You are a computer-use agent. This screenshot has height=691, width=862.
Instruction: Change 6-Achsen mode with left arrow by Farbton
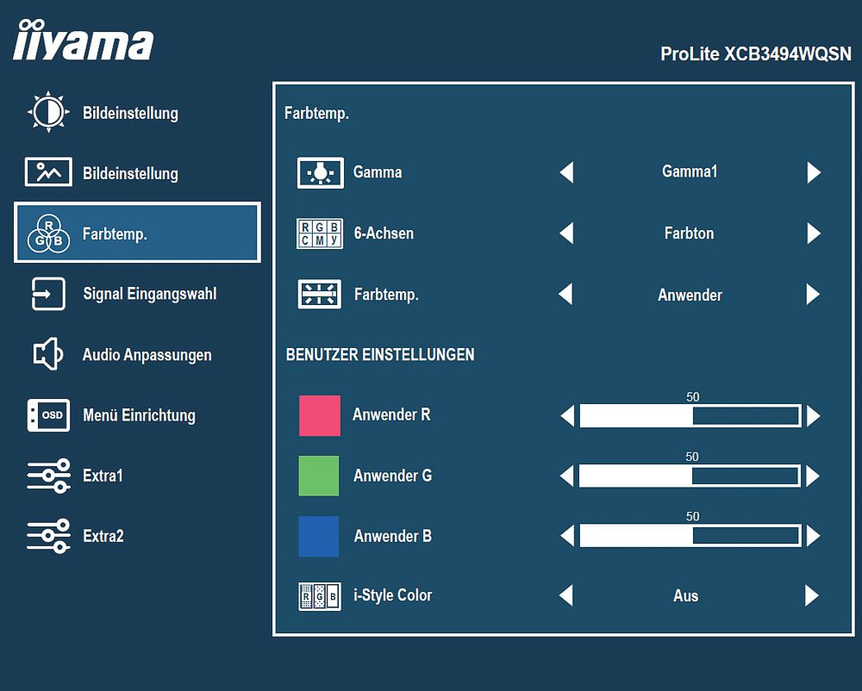[x=566, y=233]
